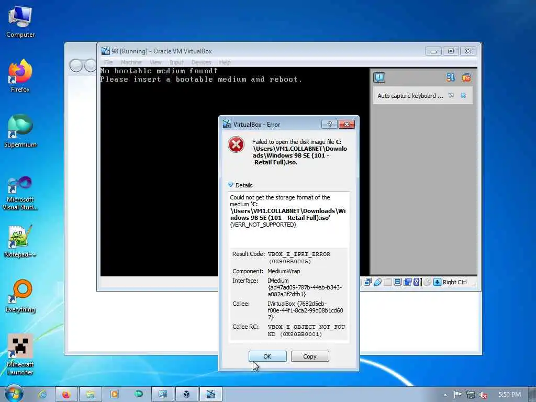Click the USB devices status bar icon
The width and height of the screenshot is (536, 402).
(378, 282)
